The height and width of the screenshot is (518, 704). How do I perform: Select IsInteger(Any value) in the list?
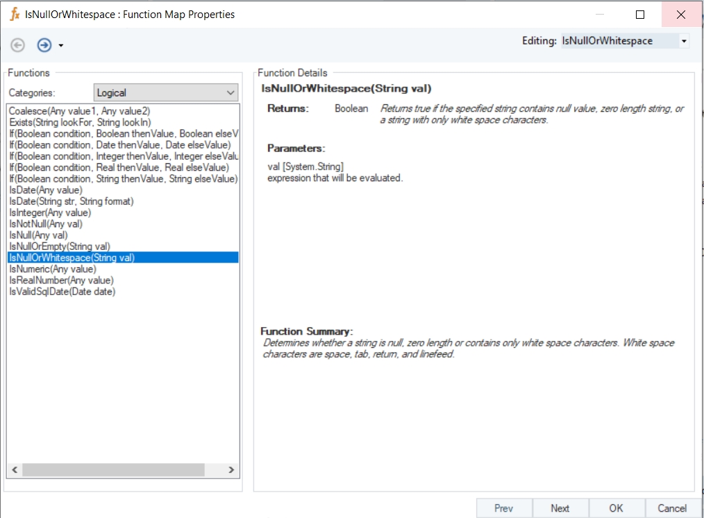point(50,212)
